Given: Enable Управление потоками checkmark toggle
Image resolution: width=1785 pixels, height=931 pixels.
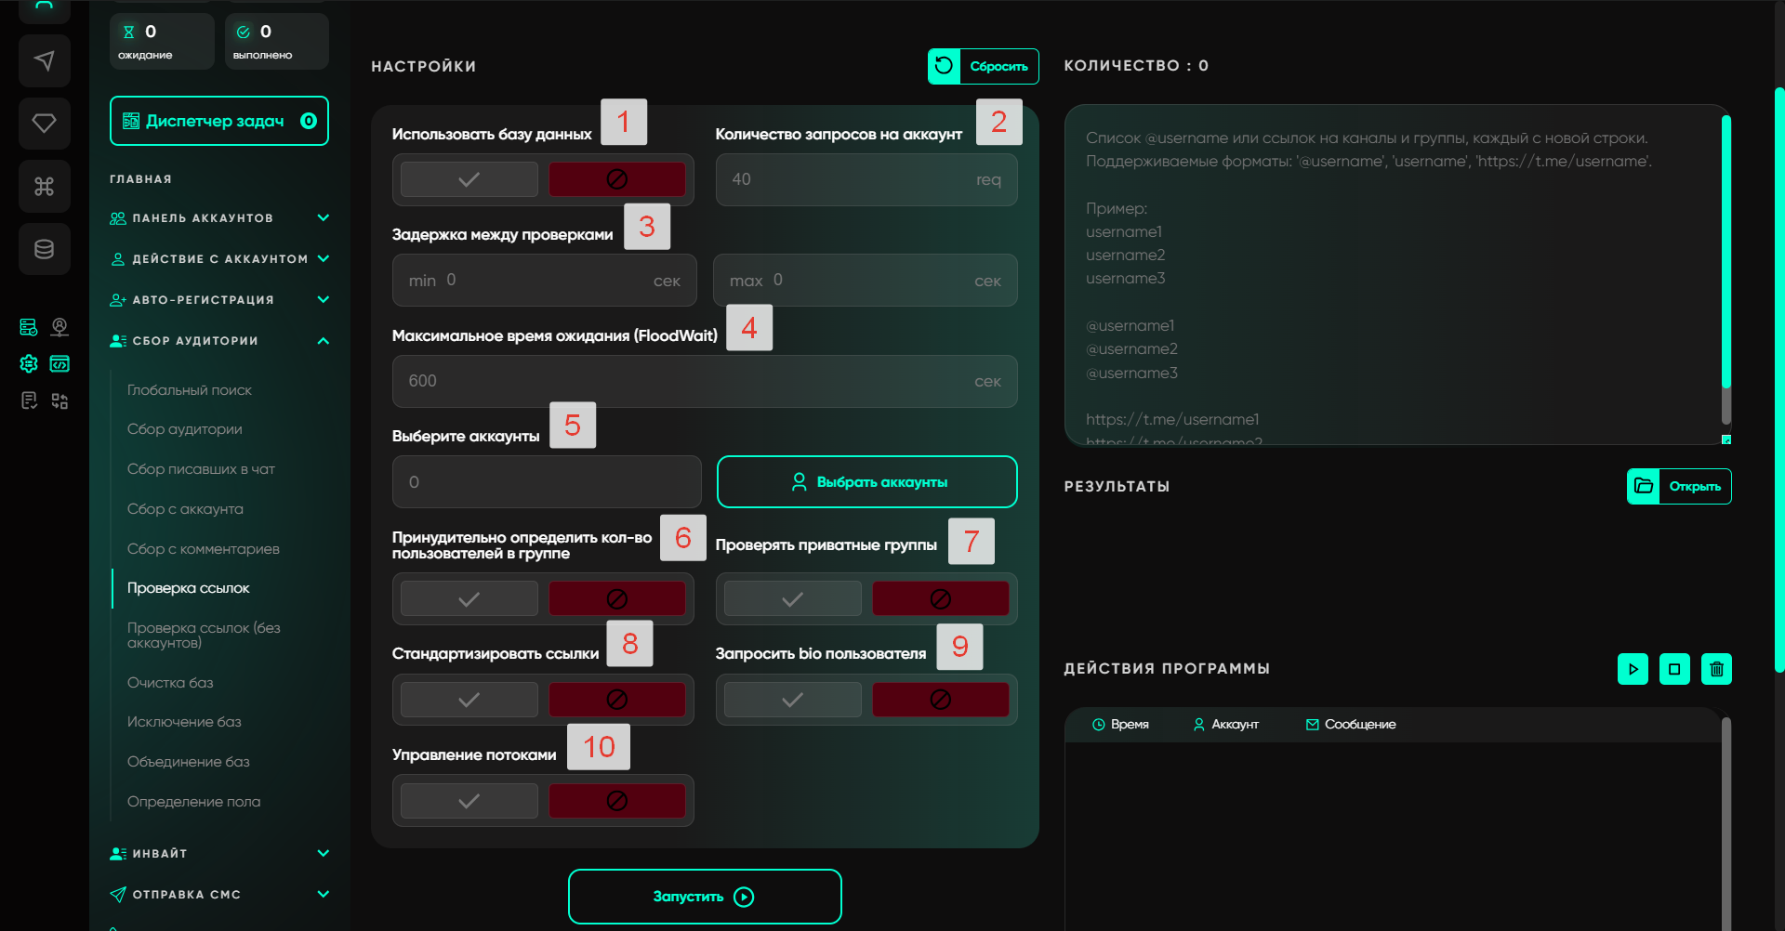Looking at the screenshot, I should tap(469, 801).
